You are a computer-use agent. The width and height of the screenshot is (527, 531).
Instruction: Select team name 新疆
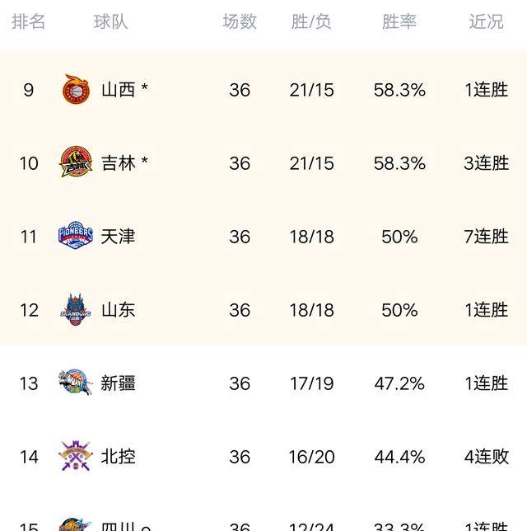pyautogui.click(x=118, y=383)
